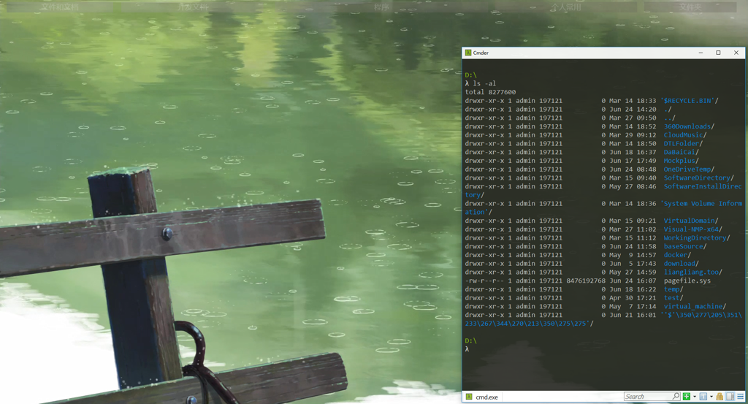Image resolution: width=748 pixels, height=404 pixels.
Task: Click the 程序 desktop group label
Action: (x=381, y=7)
